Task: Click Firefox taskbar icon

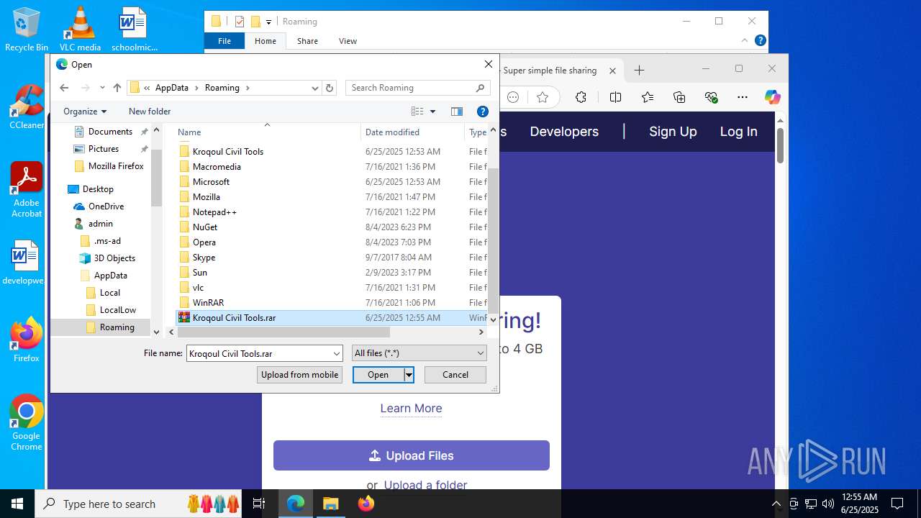Action: [x=366, y=504]
